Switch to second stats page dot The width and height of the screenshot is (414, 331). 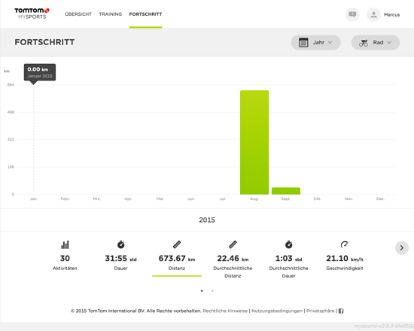coord(212,291)
